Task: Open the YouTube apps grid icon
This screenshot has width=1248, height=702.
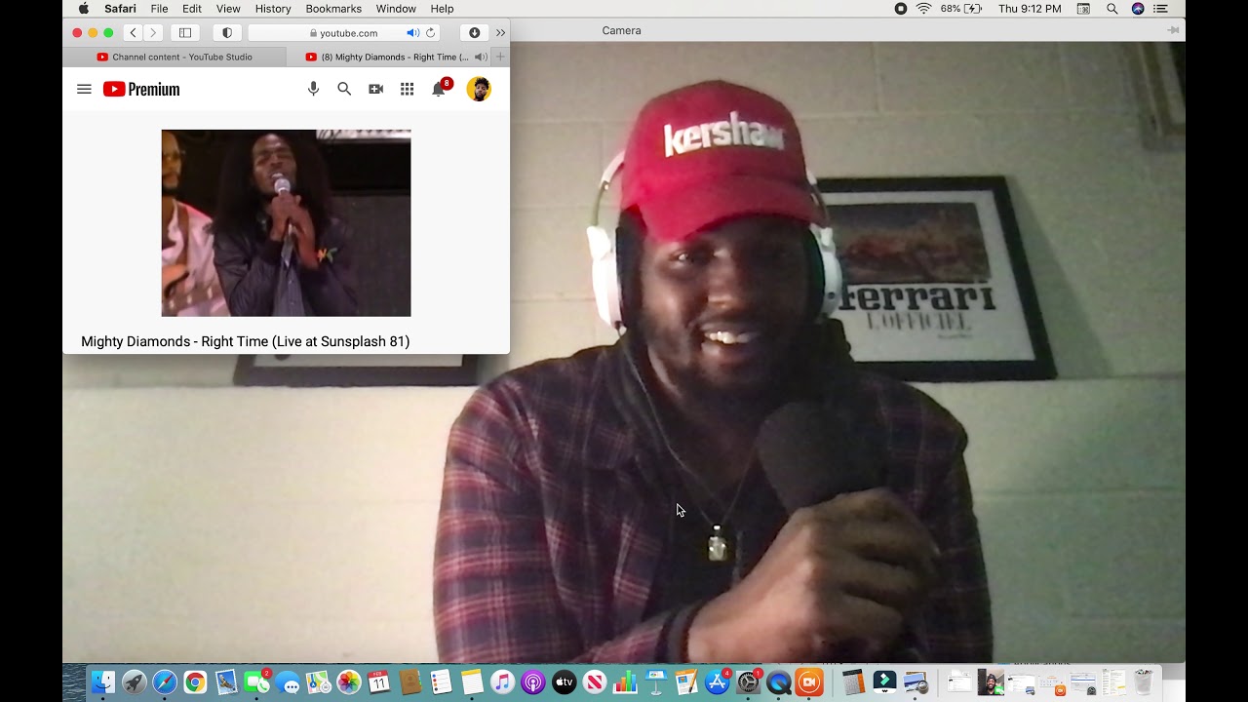Action: (x=407, y=89)
